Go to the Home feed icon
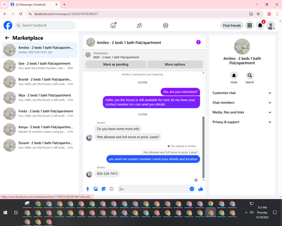Viewport: 282px width, 226px height. point(113,25)
